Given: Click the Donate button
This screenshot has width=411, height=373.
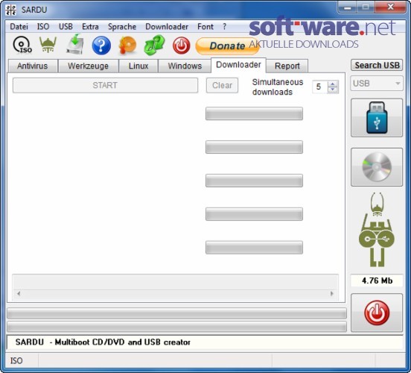Looking at the screenshot, I should [x=227, y=46].
